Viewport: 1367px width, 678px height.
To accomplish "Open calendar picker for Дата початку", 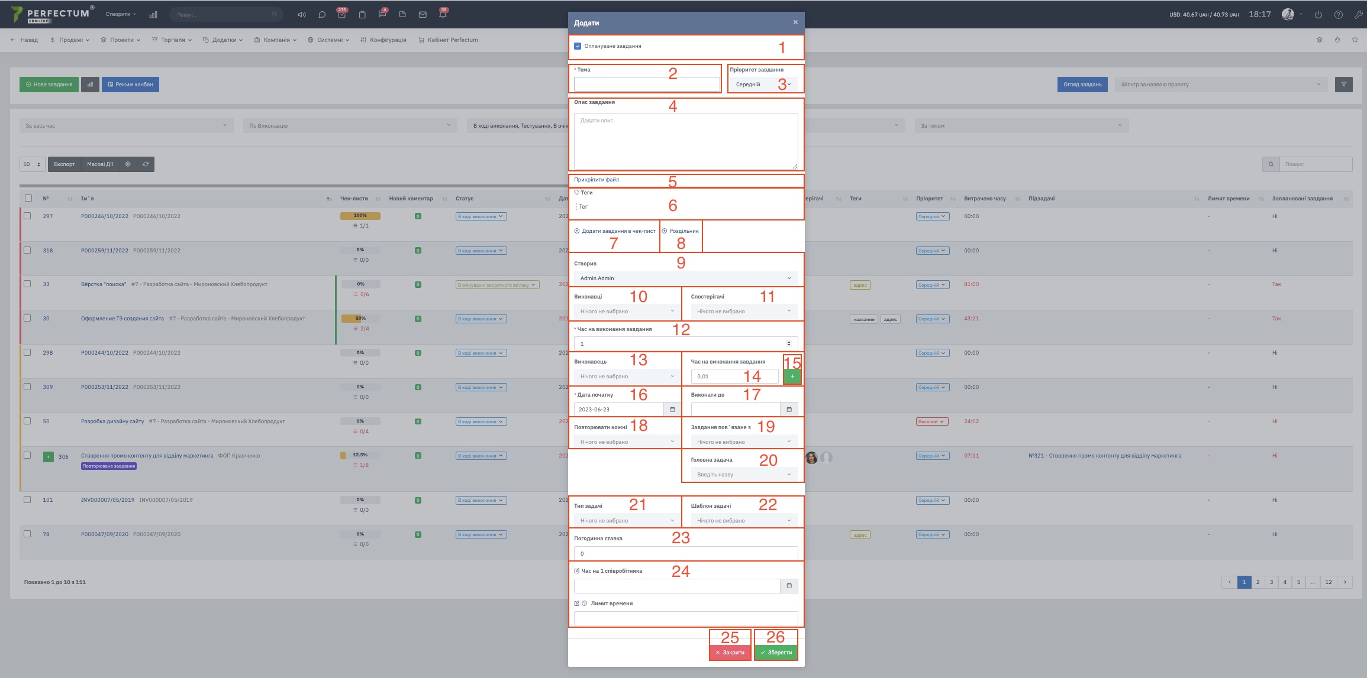I will coord(672,409).
